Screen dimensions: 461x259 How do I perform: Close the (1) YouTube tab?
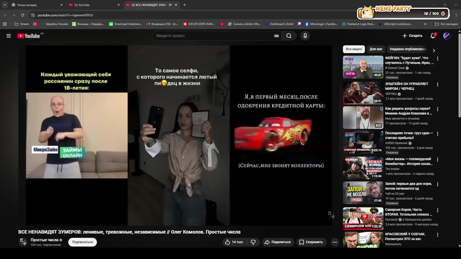coord(118,5)
